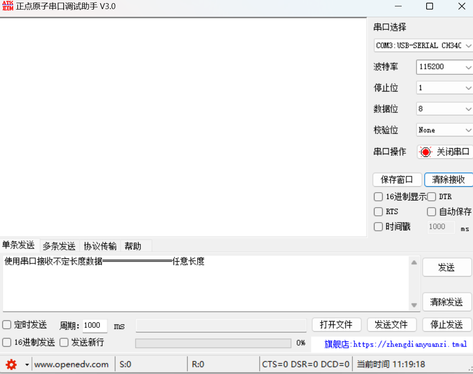Image resolution: width=473 pixels, height=374 pixels.
Task: Open the 波特率 baud rate dropdown
Action: coord(444,67)
